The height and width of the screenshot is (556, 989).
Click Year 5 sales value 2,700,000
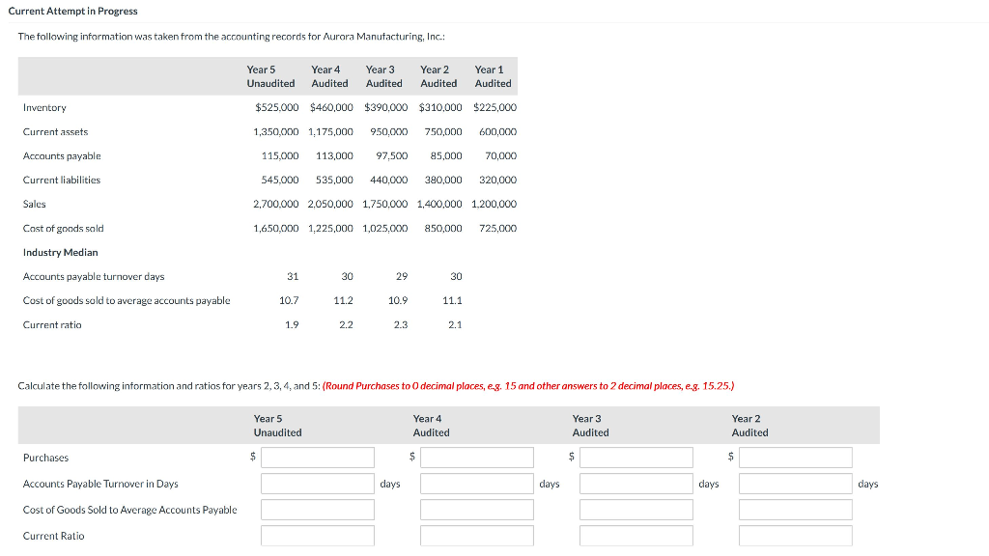[276, 205]
